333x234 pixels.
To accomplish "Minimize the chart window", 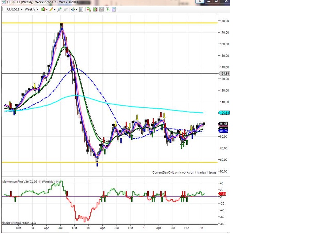I will [x=208, y=1].
